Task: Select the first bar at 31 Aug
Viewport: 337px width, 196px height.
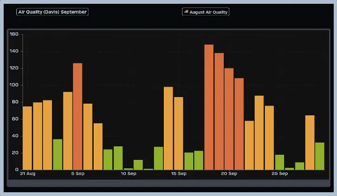Action: pyautogui.click(x=28, y=138)
